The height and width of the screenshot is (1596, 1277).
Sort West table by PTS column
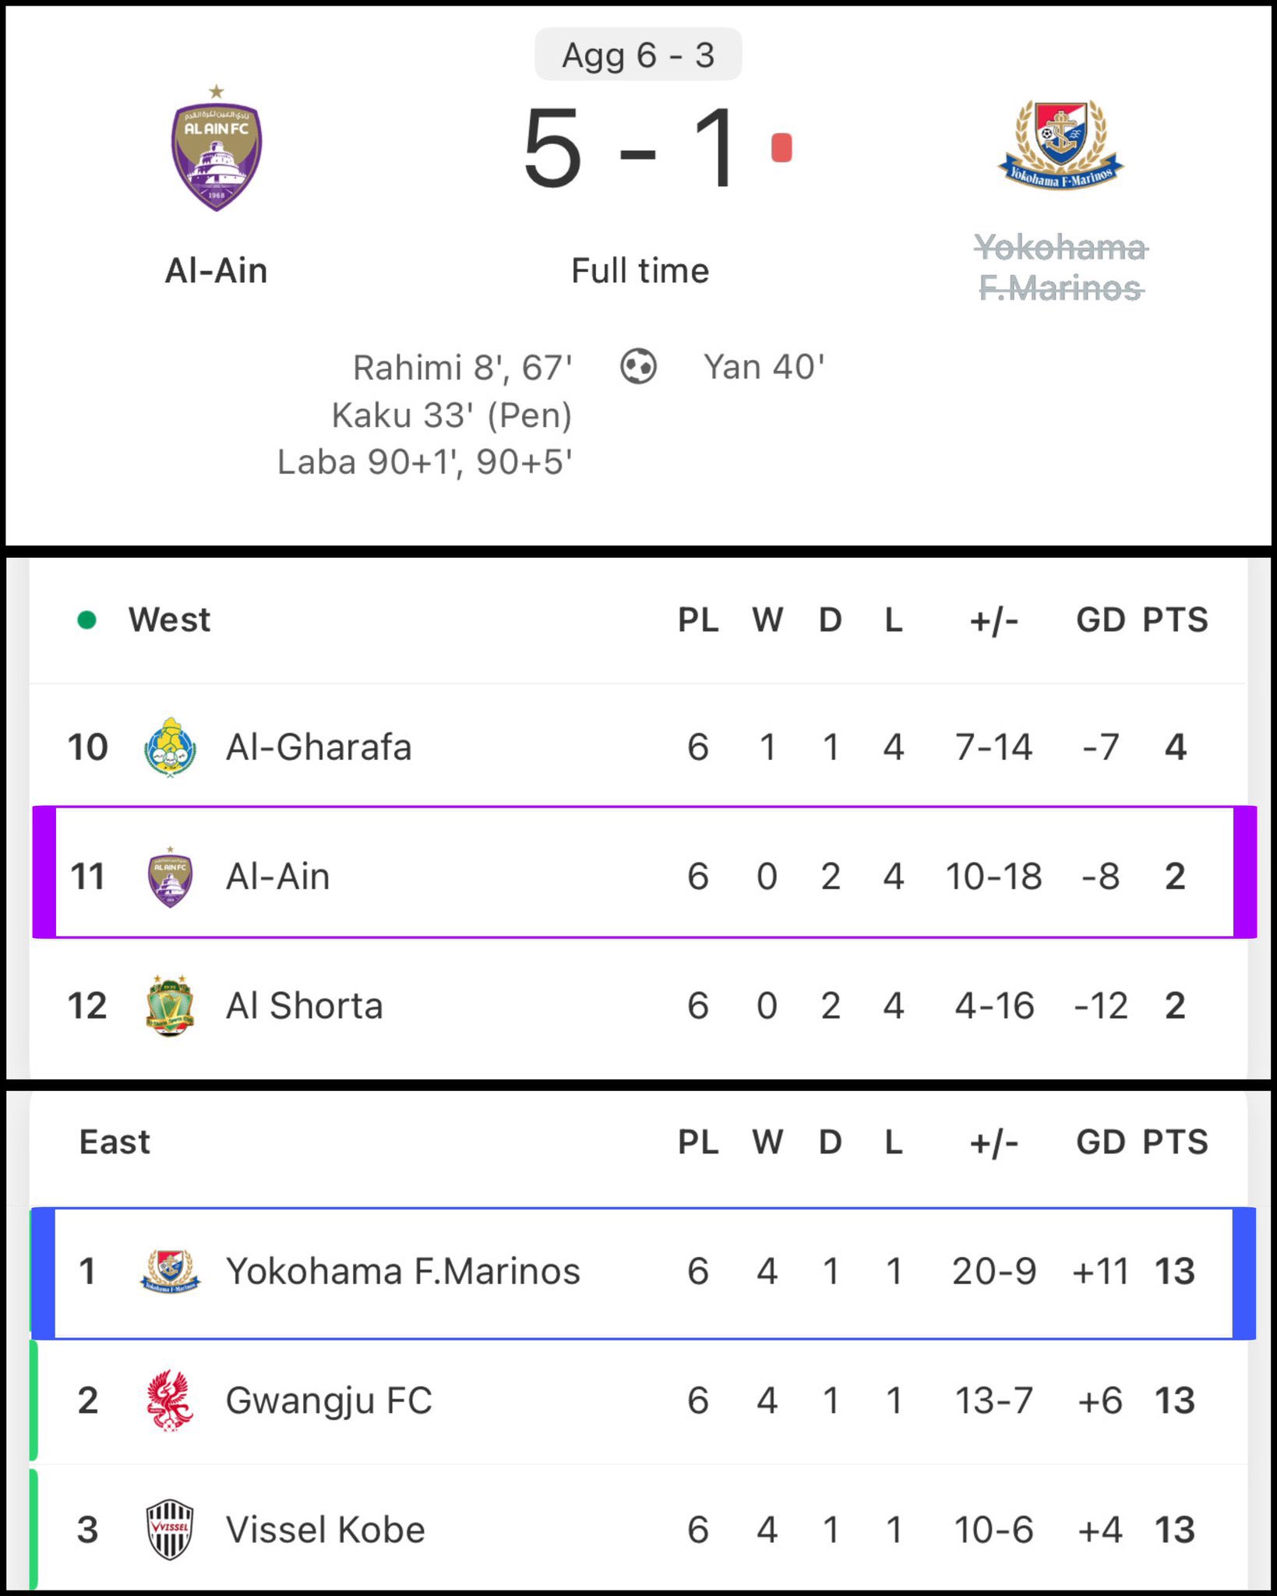click(x=1175, y=620)
